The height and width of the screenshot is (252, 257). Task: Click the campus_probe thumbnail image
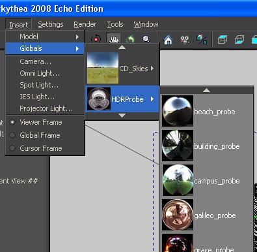coord(178,180)
